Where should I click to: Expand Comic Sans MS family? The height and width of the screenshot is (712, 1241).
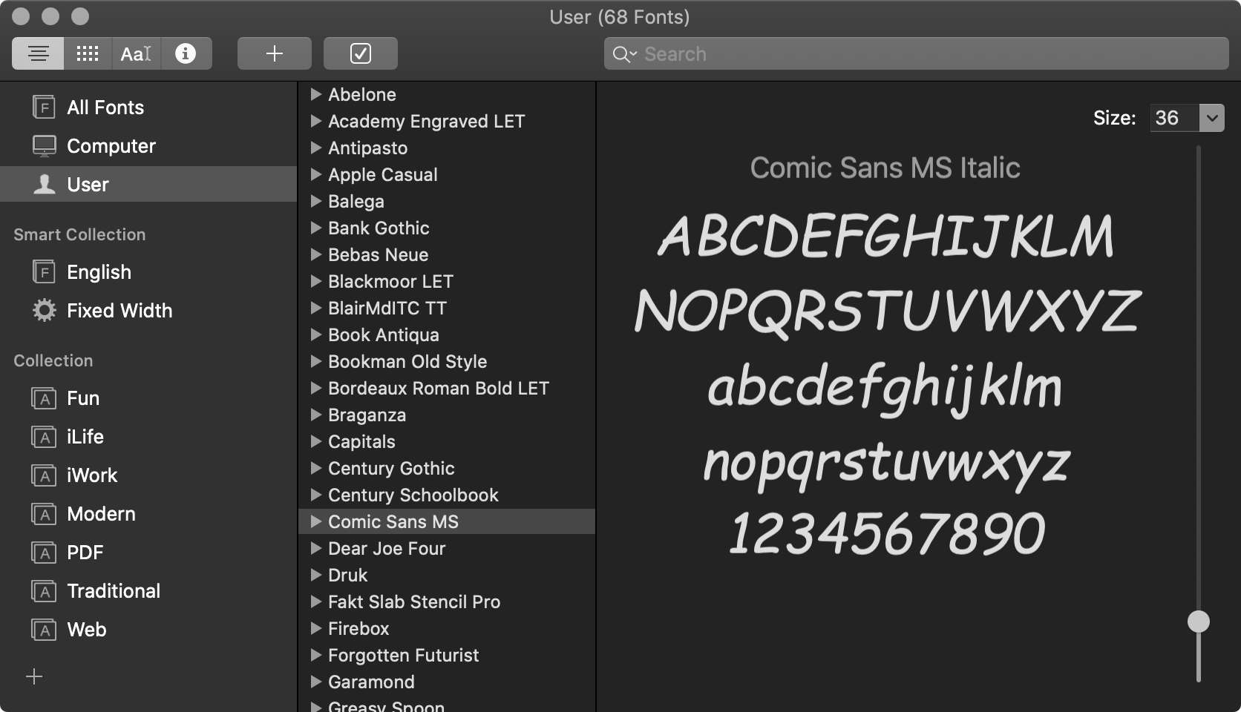[x=316, y=521]
